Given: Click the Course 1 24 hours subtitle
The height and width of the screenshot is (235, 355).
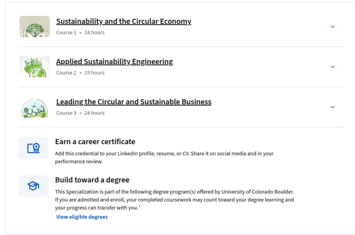Looking at the screenshot, I should (x=80, y=33).
